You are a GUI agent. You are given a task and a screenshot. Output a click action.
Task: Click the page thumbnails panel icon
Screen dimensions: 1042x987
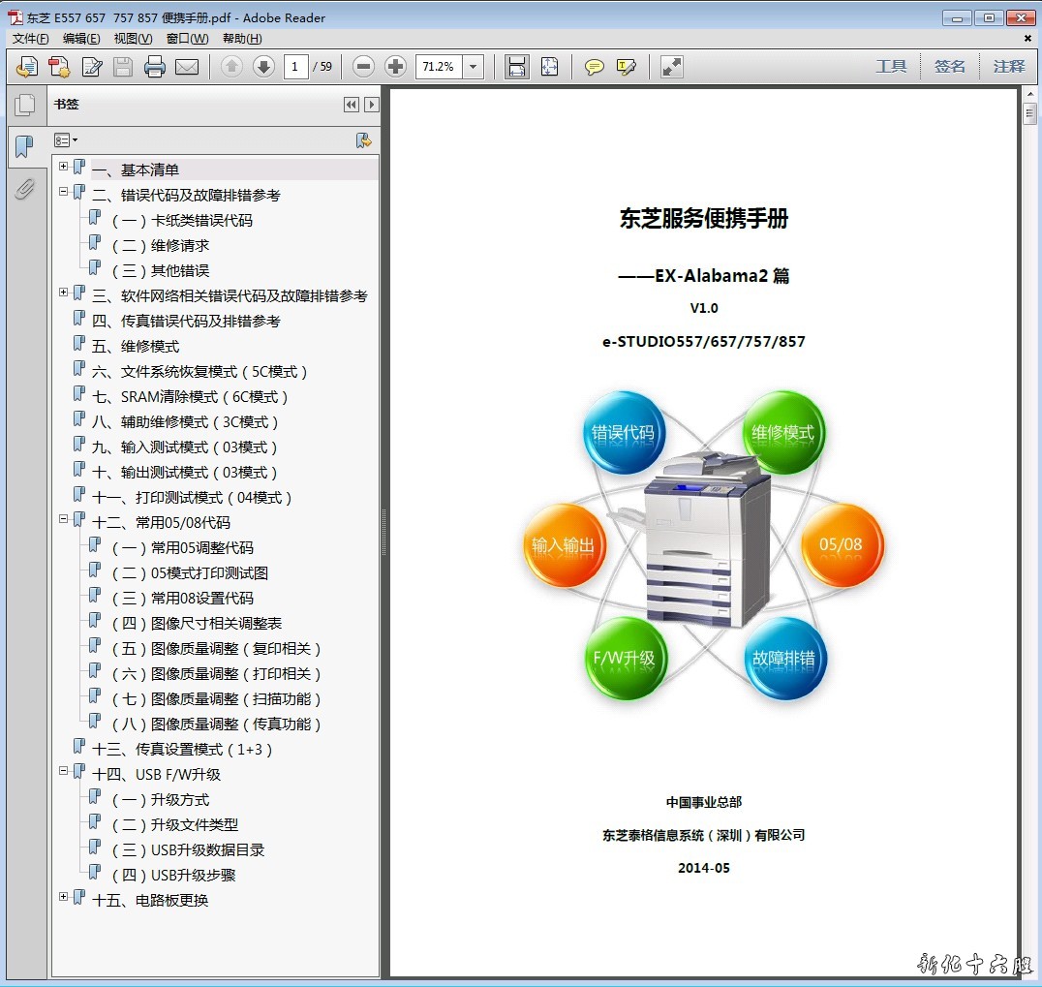[24, 106]
